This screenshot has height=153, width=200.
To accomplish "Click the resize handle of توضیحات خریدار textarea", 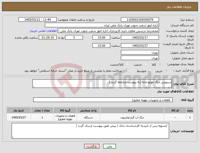I will pyautogui.click(x=13, y=137).
